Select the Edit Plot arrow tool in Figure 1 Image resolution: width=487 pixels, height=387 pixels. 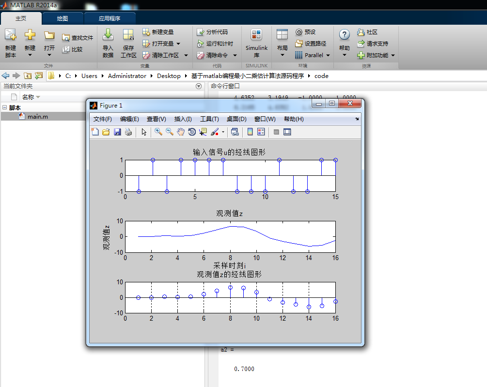point(144,132)
